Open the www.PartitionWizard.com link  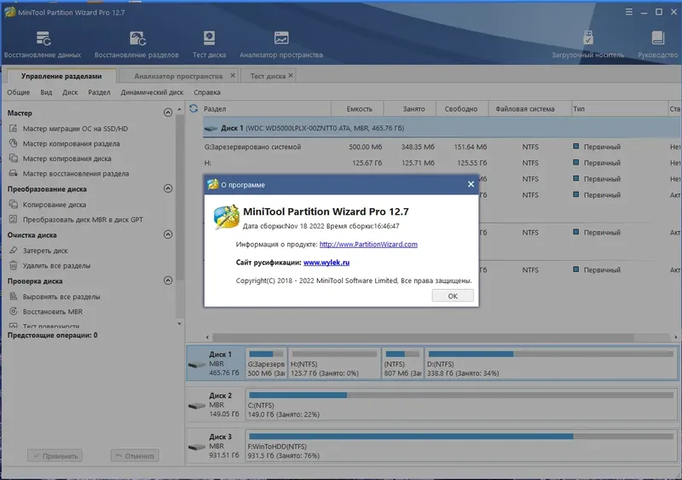click(368, 244)
